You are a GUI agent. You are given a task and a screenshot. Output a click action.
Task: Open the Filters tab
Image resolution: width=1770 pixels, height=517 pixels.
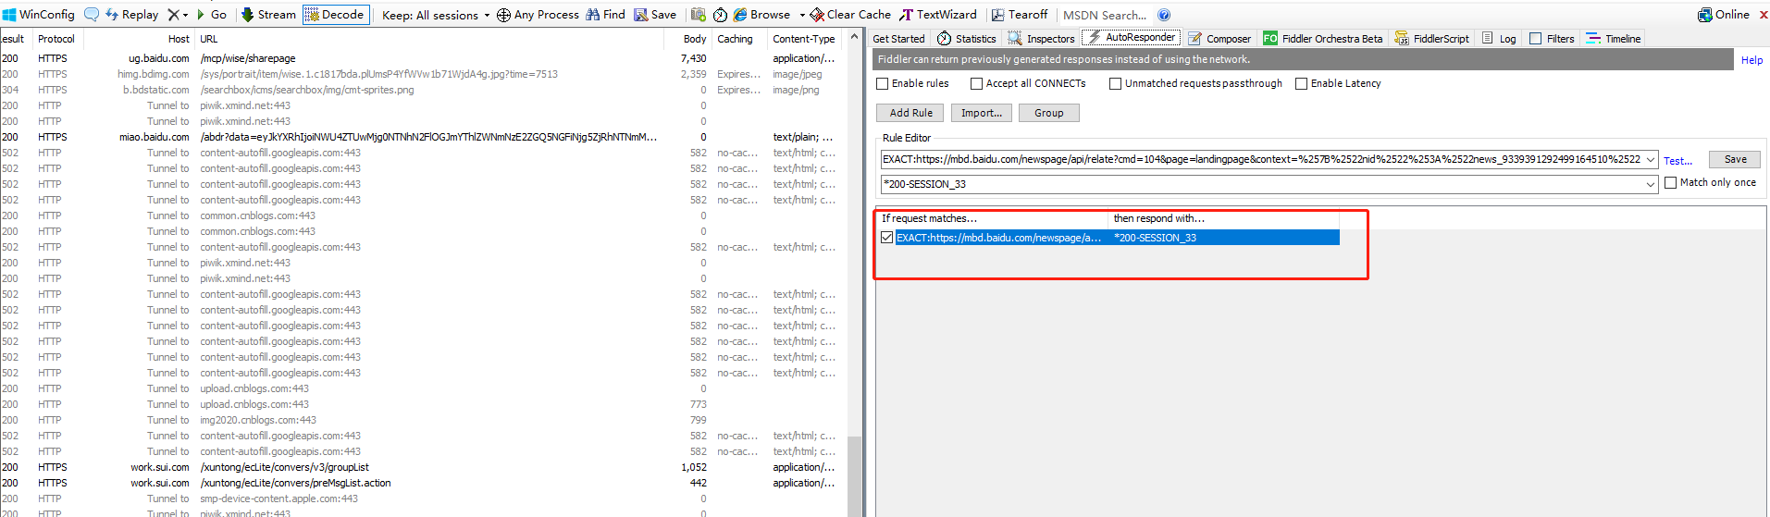click(1552, 39)
